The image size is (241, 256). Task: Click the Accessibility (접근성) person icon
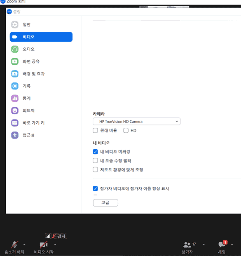coord(15,135)
